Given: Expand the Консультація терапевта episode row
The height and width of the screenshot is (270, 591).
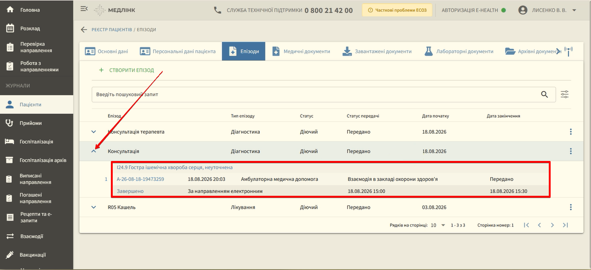Looking at the screenshot, I should (x=94, y=132).
